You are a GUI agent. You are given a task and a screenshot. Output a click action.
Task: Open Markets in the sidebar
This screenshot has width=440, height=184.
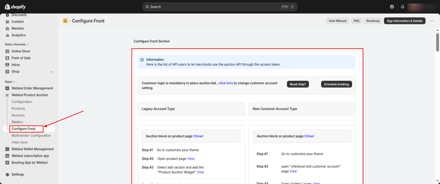tap(18, 28)
